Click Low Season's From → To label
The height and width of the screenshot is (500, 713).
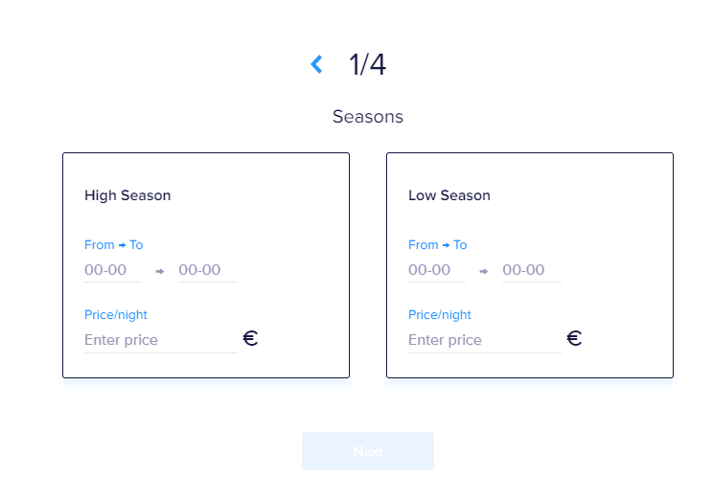coord(437,245)
